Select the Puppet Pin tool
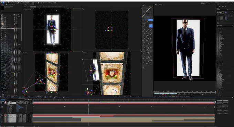Viewport: 234px width, 127px height. coord(29,3)
